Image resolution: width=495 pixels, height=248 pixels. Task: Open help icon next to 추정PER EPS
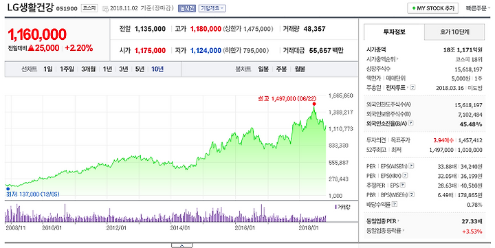402,185
